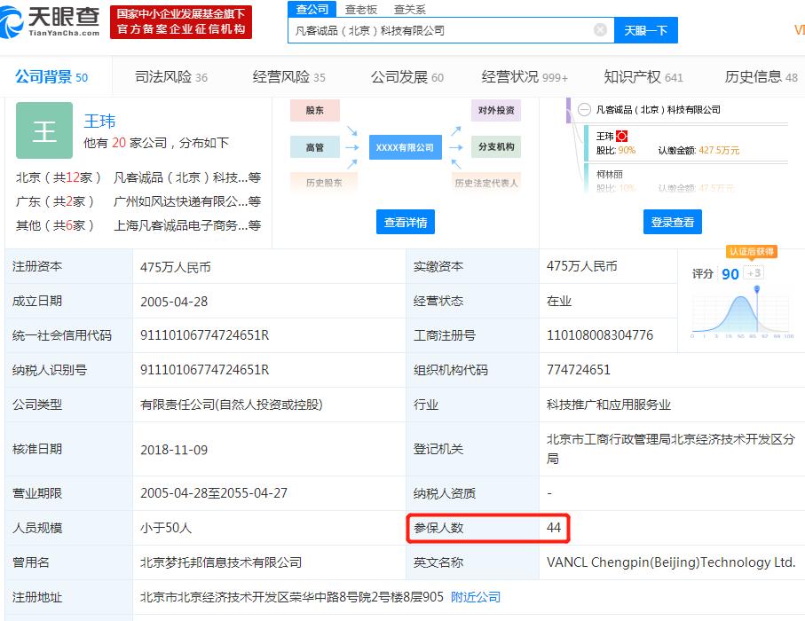Click the orange 认证后获得 badge
Screen dimensions: 805x621
(752, 252)
